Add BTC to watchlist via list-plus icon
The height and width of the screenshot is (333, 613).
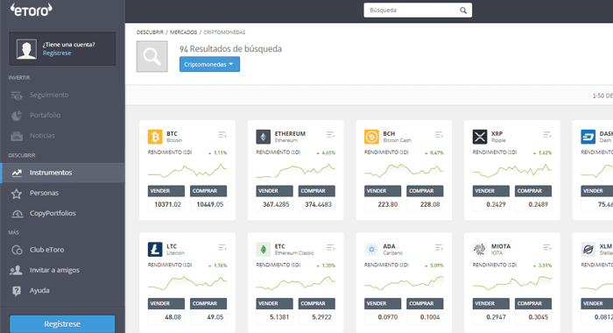222,135
